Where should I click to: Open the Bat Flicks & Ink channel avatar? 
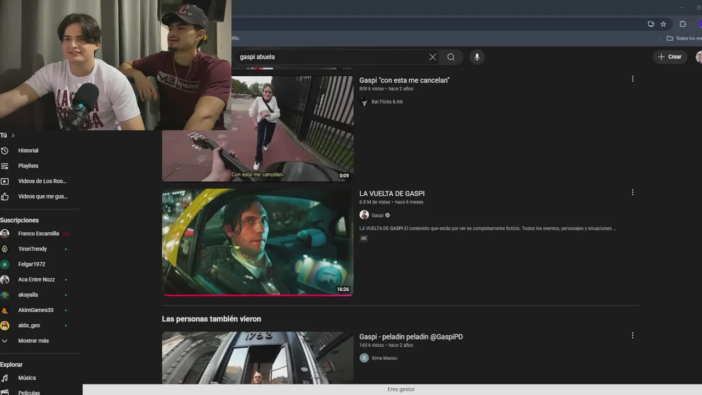click(x=364, y=101)
